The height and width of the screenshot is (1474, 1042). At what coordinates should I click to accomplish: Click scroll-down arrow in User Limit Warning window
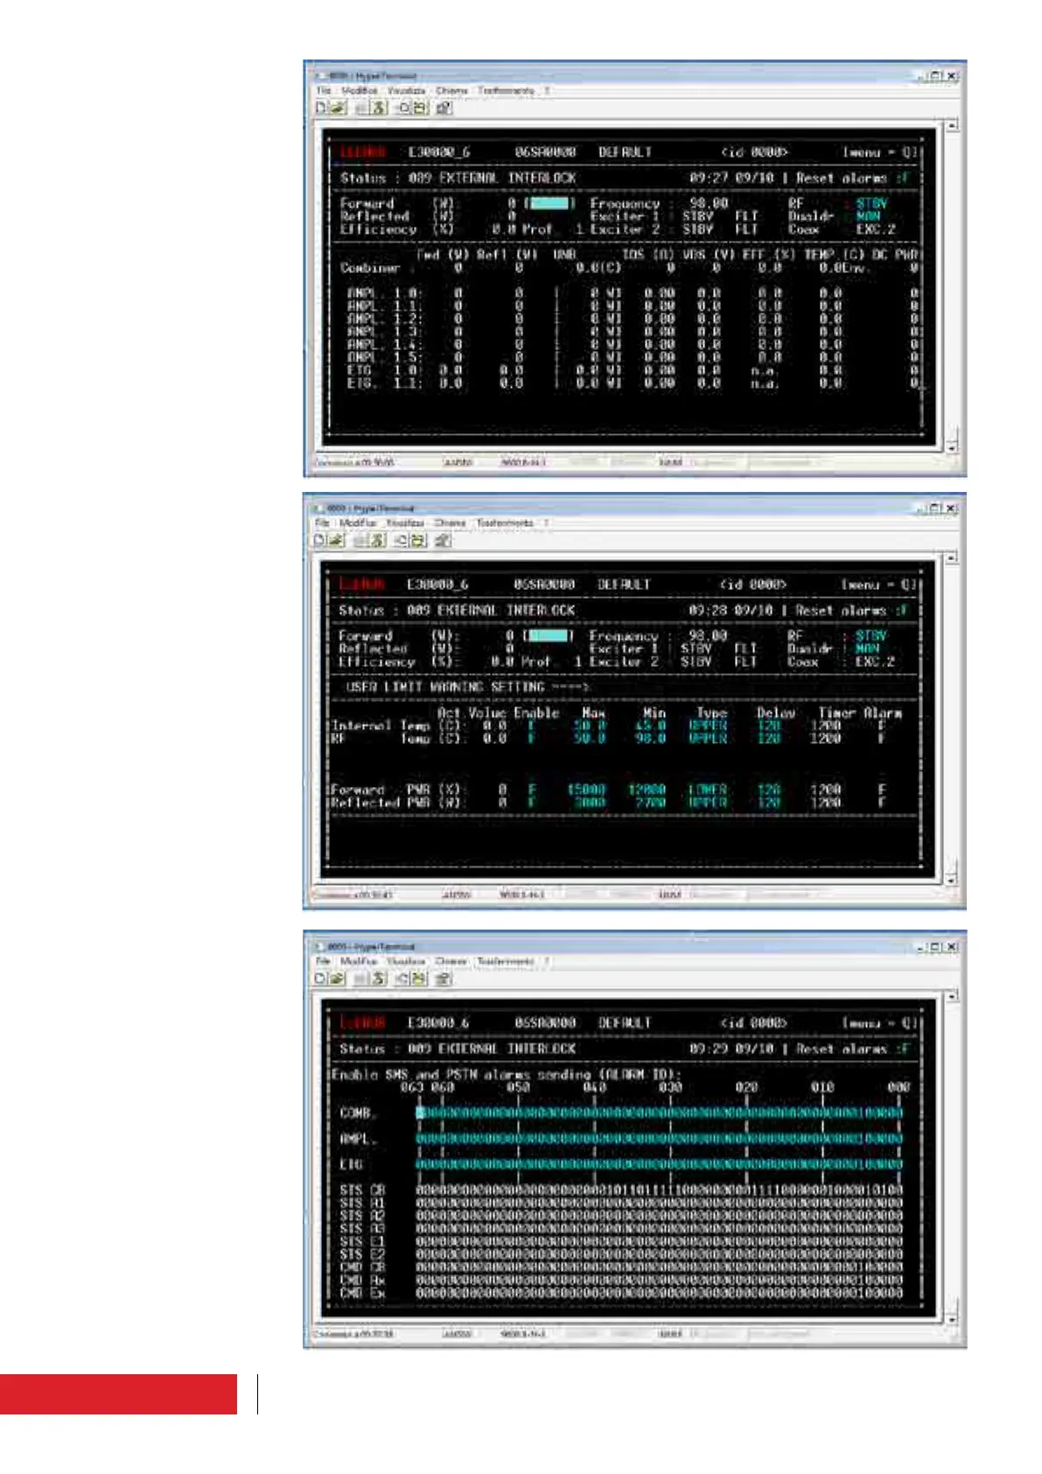coord(952,880)
